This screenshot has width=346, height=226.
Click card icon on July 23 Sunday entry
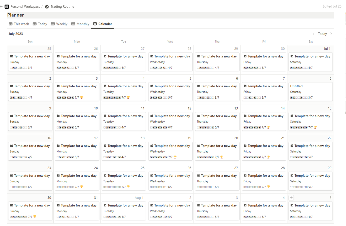[x=12, y=176]
